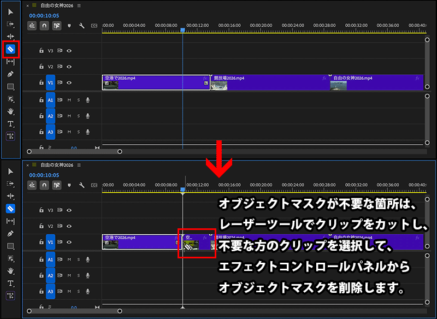Mute the A1 track in upper timeline
Viewport: 437px width, 319px height.
[x=69, y=101]
